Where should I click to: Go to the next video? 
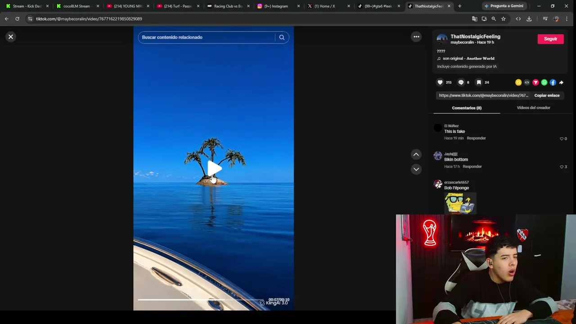[416, 169]
